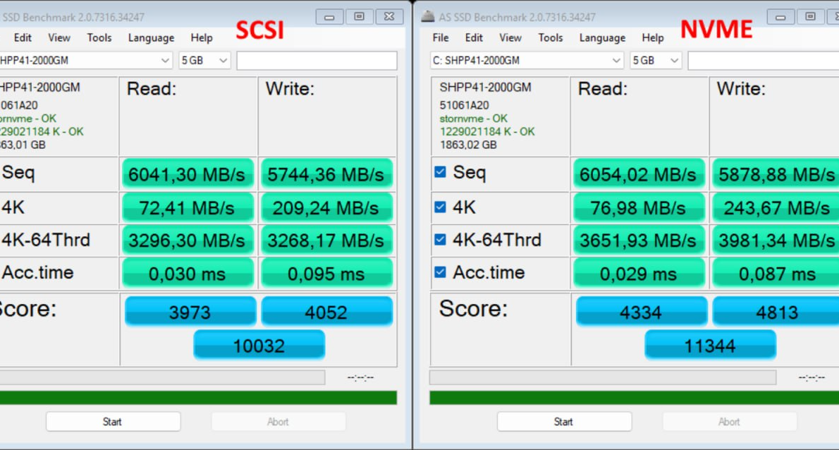Open the Language menu in NVME window

click(x=604, y=37)
